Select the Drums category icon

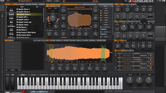click(11, 18)
